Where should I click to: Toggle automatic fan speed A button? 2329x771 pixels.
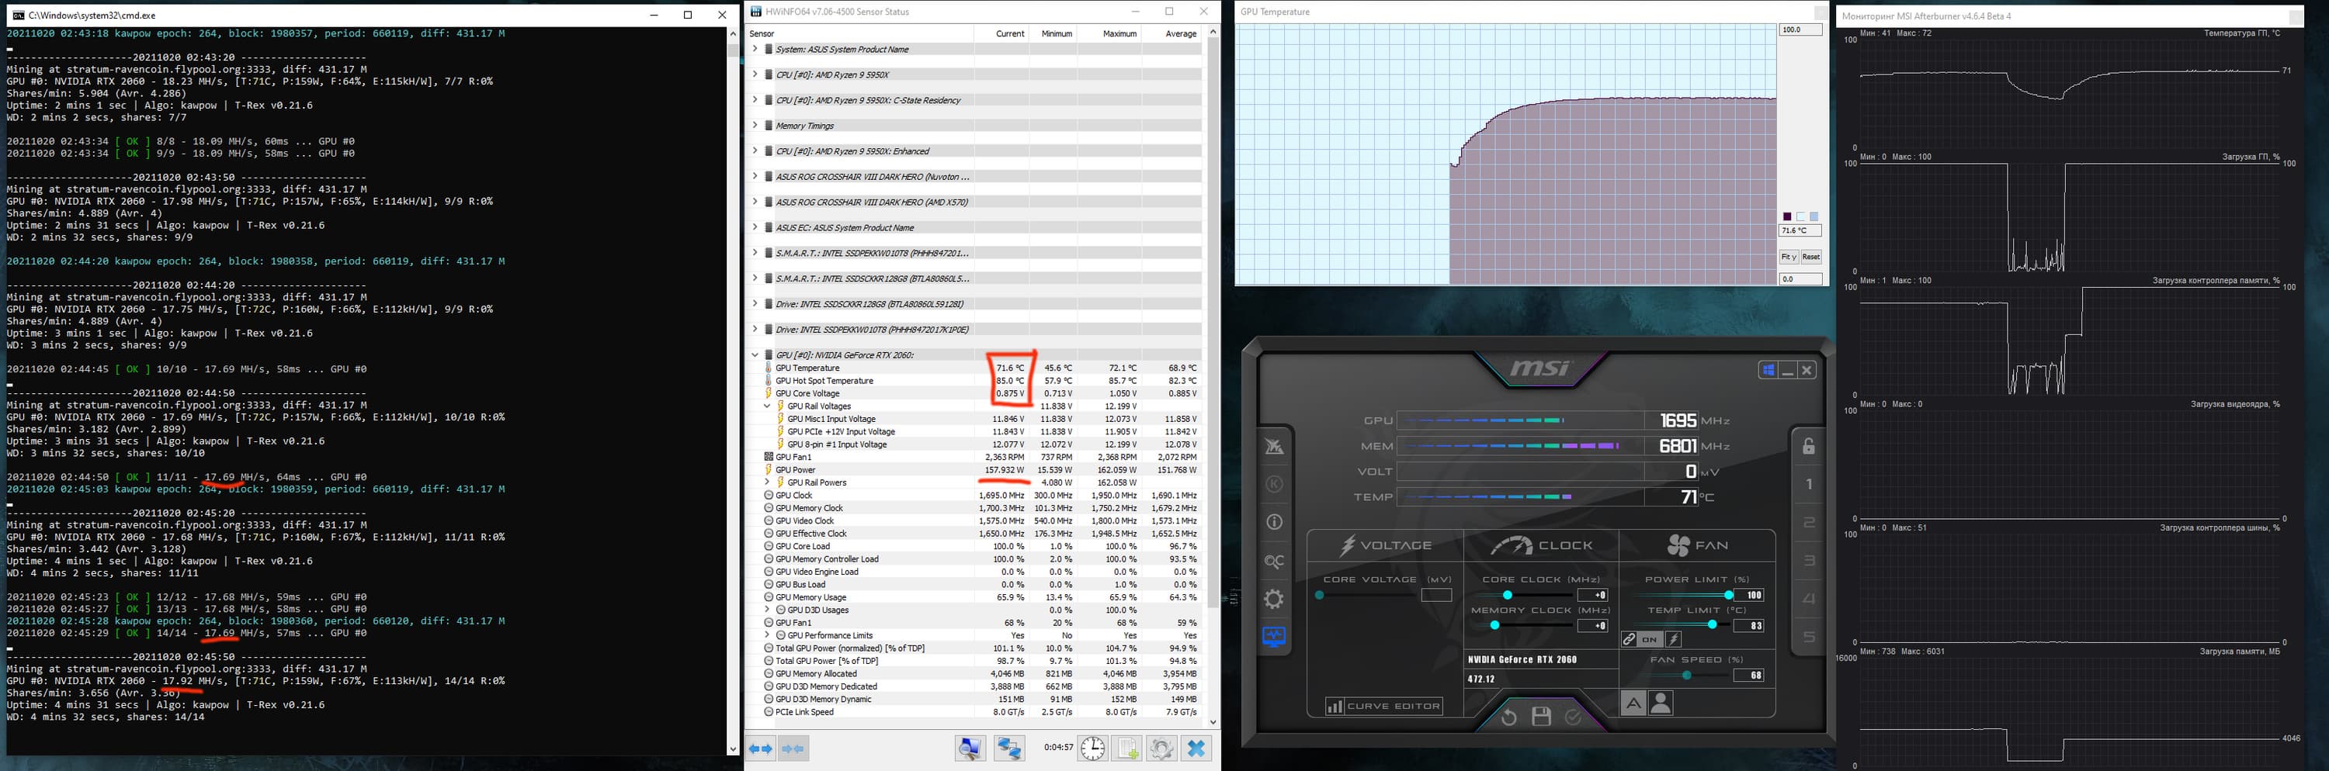pyautogui.click(x=1633, y=704)
